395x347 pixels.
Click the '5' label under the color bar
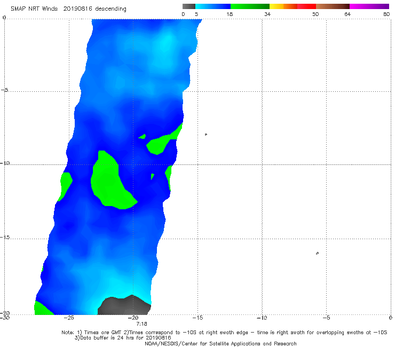[196, 14]
